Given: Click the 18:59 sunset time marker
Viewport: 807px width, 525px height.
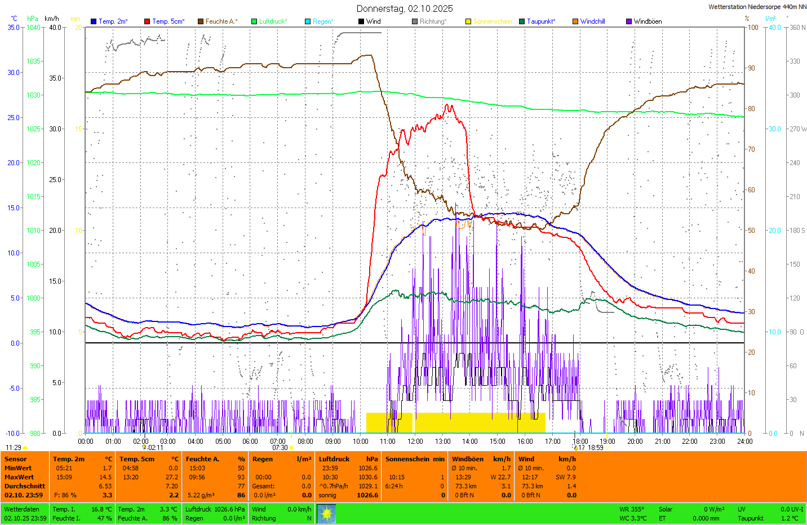Looking at the screenshot, I should (596, 448).
